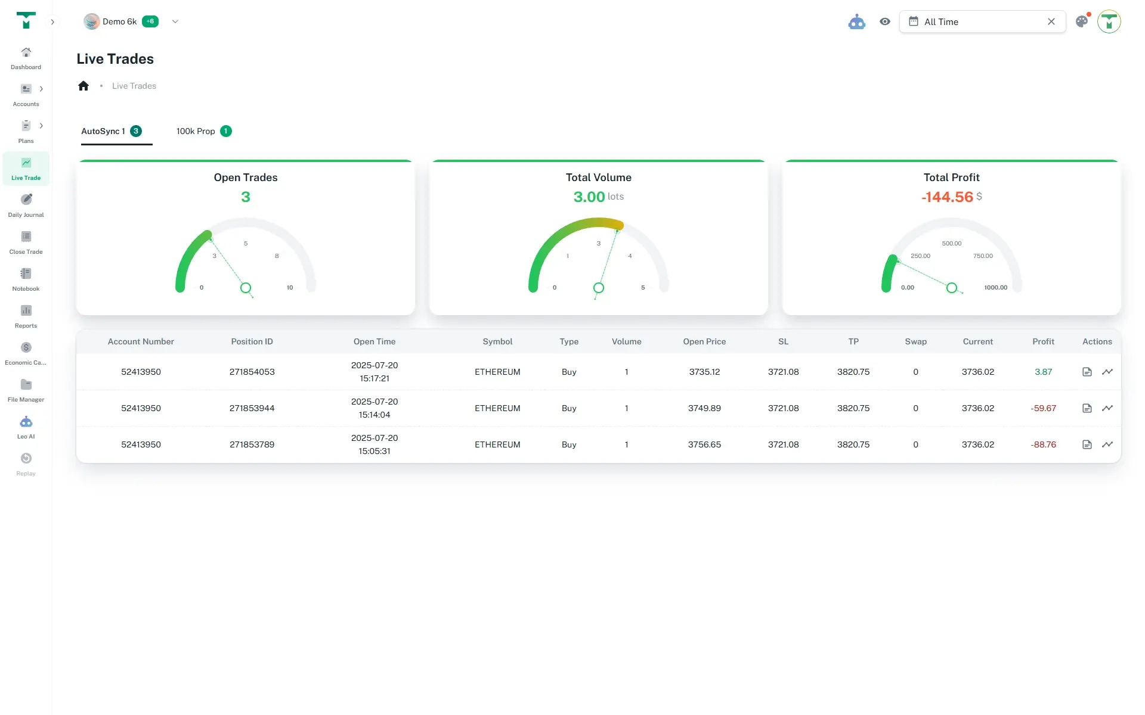The image size is (1145, 715).
Task: Click the robot sync icon in the header
Action: click(x=857, y=21)
